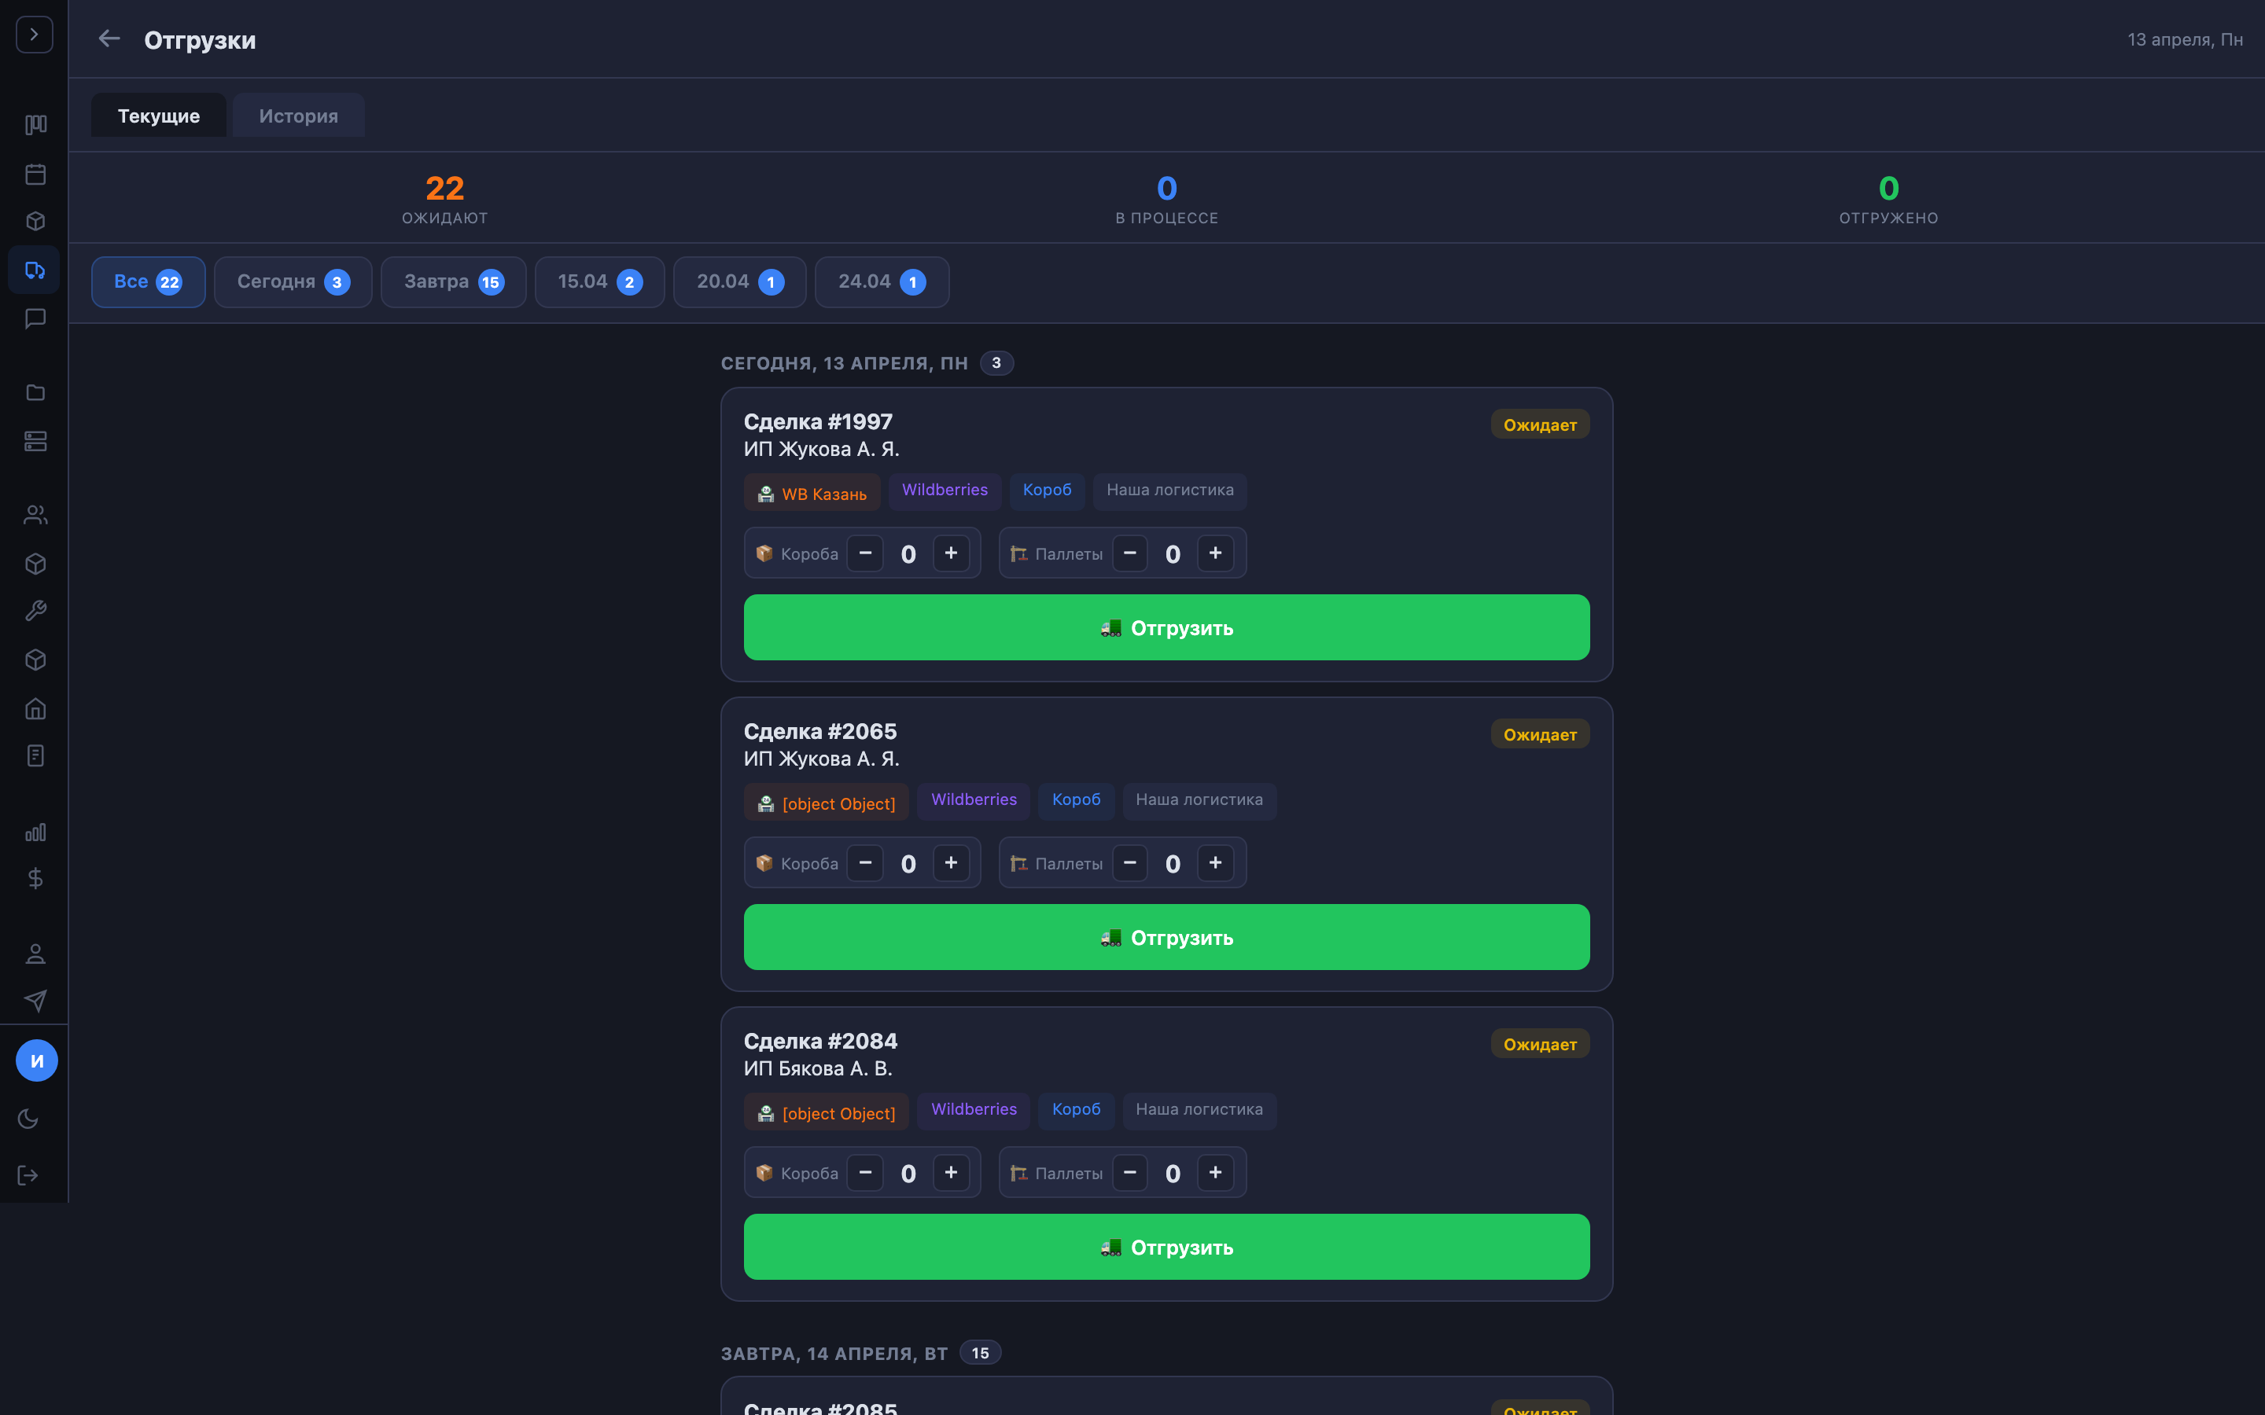The width and height of the screenshot is (2265, 1415).
Task: Select the Завтра 15 filter
Action: point(453,281)
